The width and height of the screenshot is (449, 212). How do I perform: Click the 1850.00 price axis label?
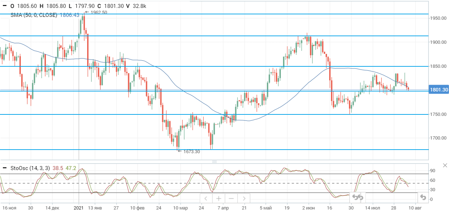point(438,66)
